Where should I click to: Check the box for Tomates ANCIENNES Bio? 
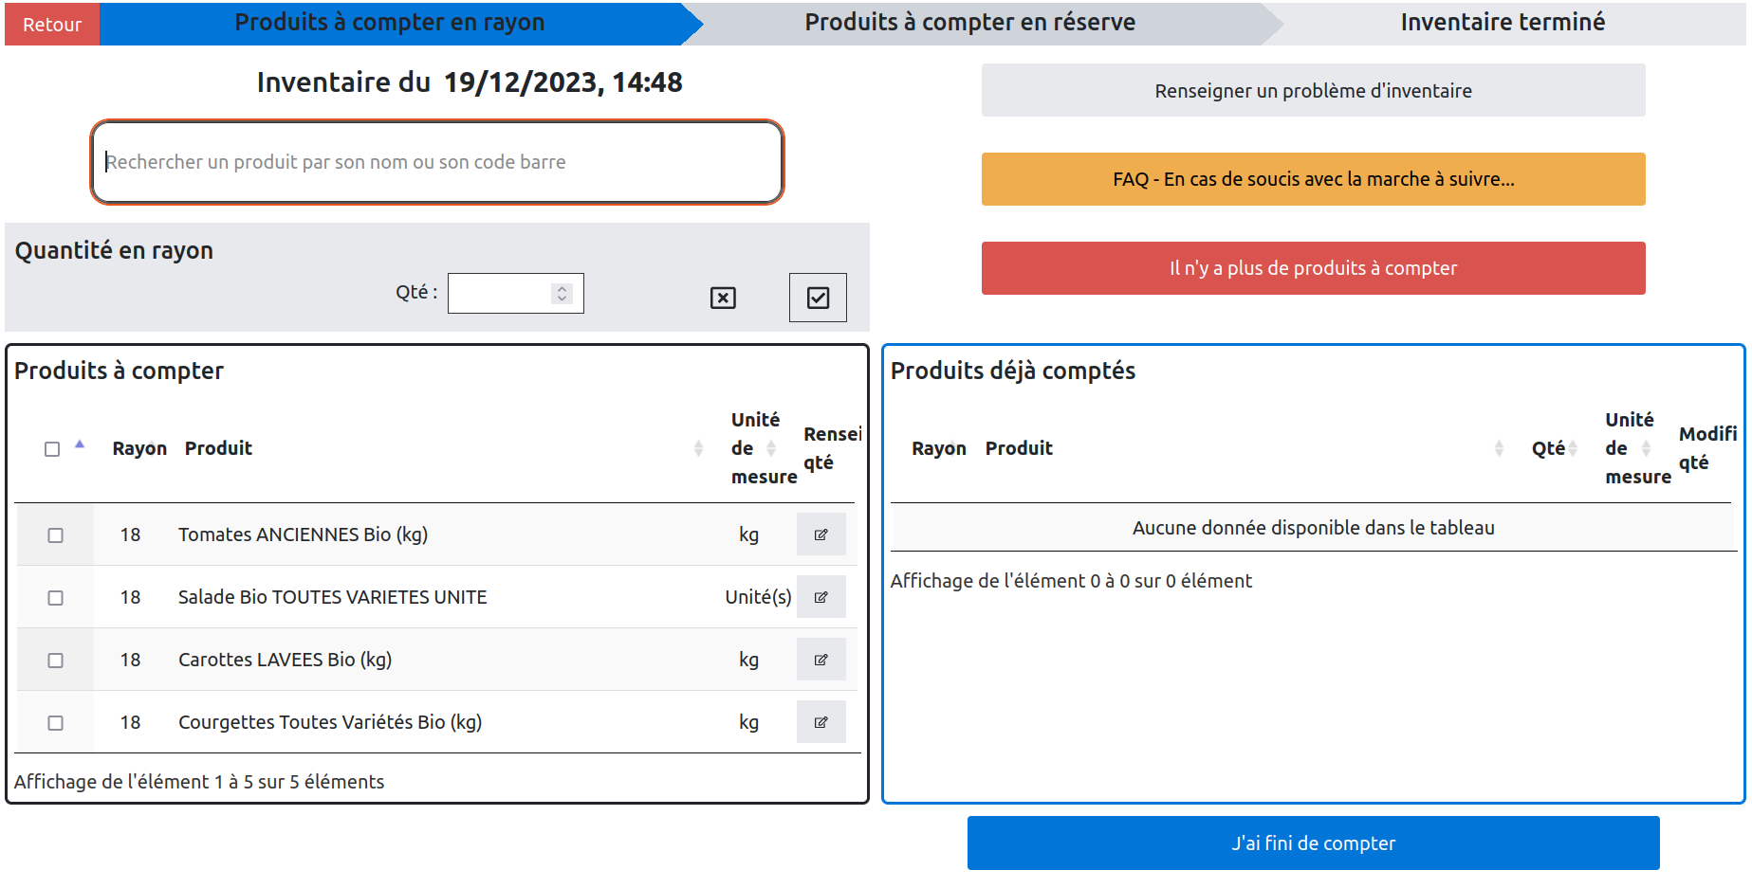pyautogui.click(x=56, y=535)
